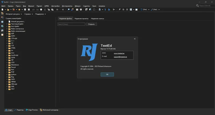Click the Поиск (Ctrl+H) search box
The width and height of the screenshot is (215, 115).
(x=207, y=6)
